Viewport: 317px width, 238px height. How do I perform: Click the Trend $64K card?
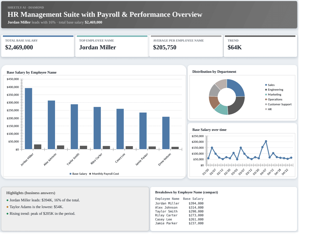(260, 46)
